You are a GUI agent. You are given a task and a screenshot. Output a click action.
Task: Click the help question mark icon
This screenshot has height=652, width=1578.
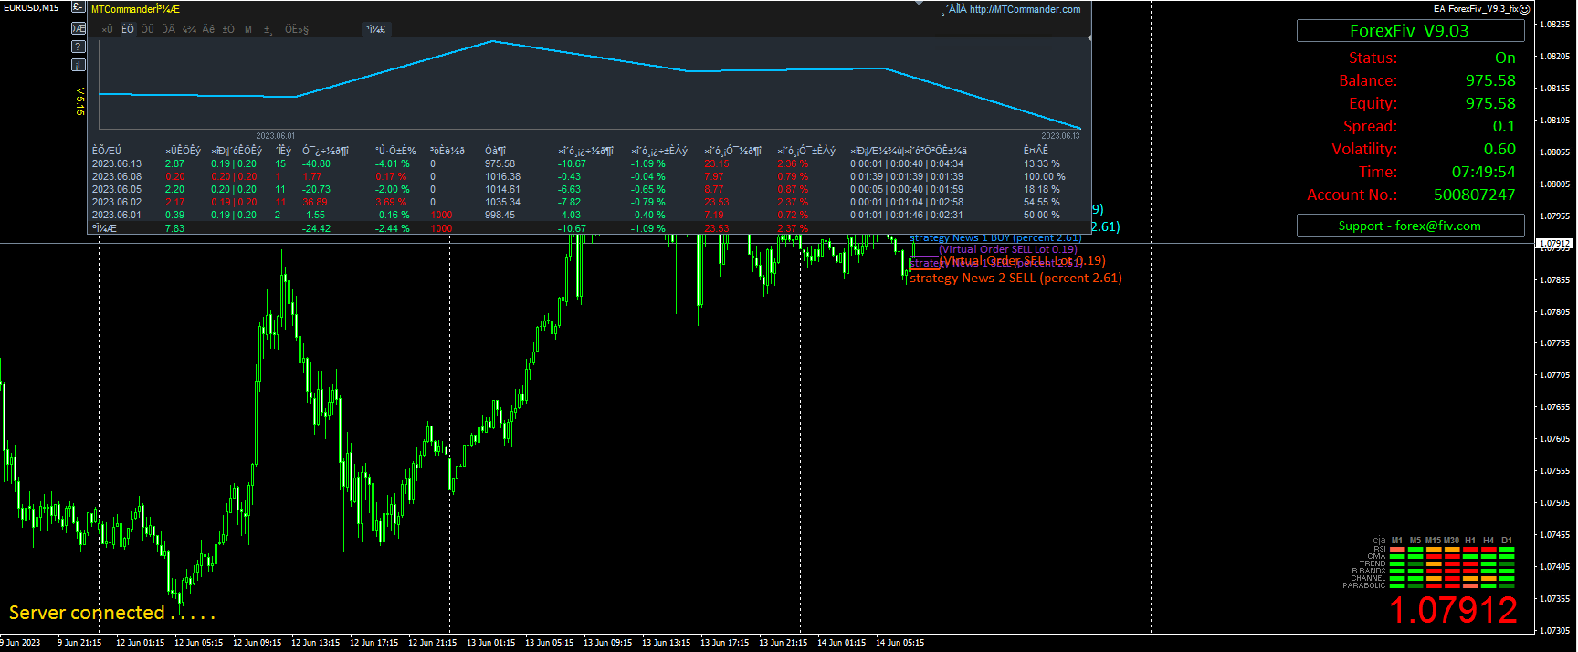[79, 47]
